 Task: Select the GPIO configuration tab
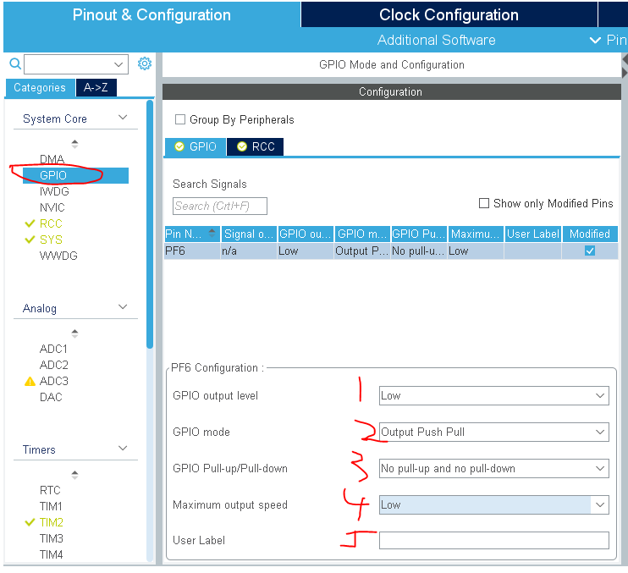(x=196, y=146)
